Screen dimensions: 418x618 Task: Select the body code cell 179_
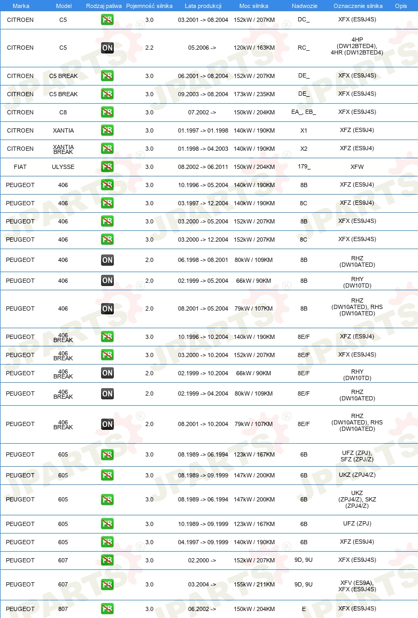tap(304, 167)
